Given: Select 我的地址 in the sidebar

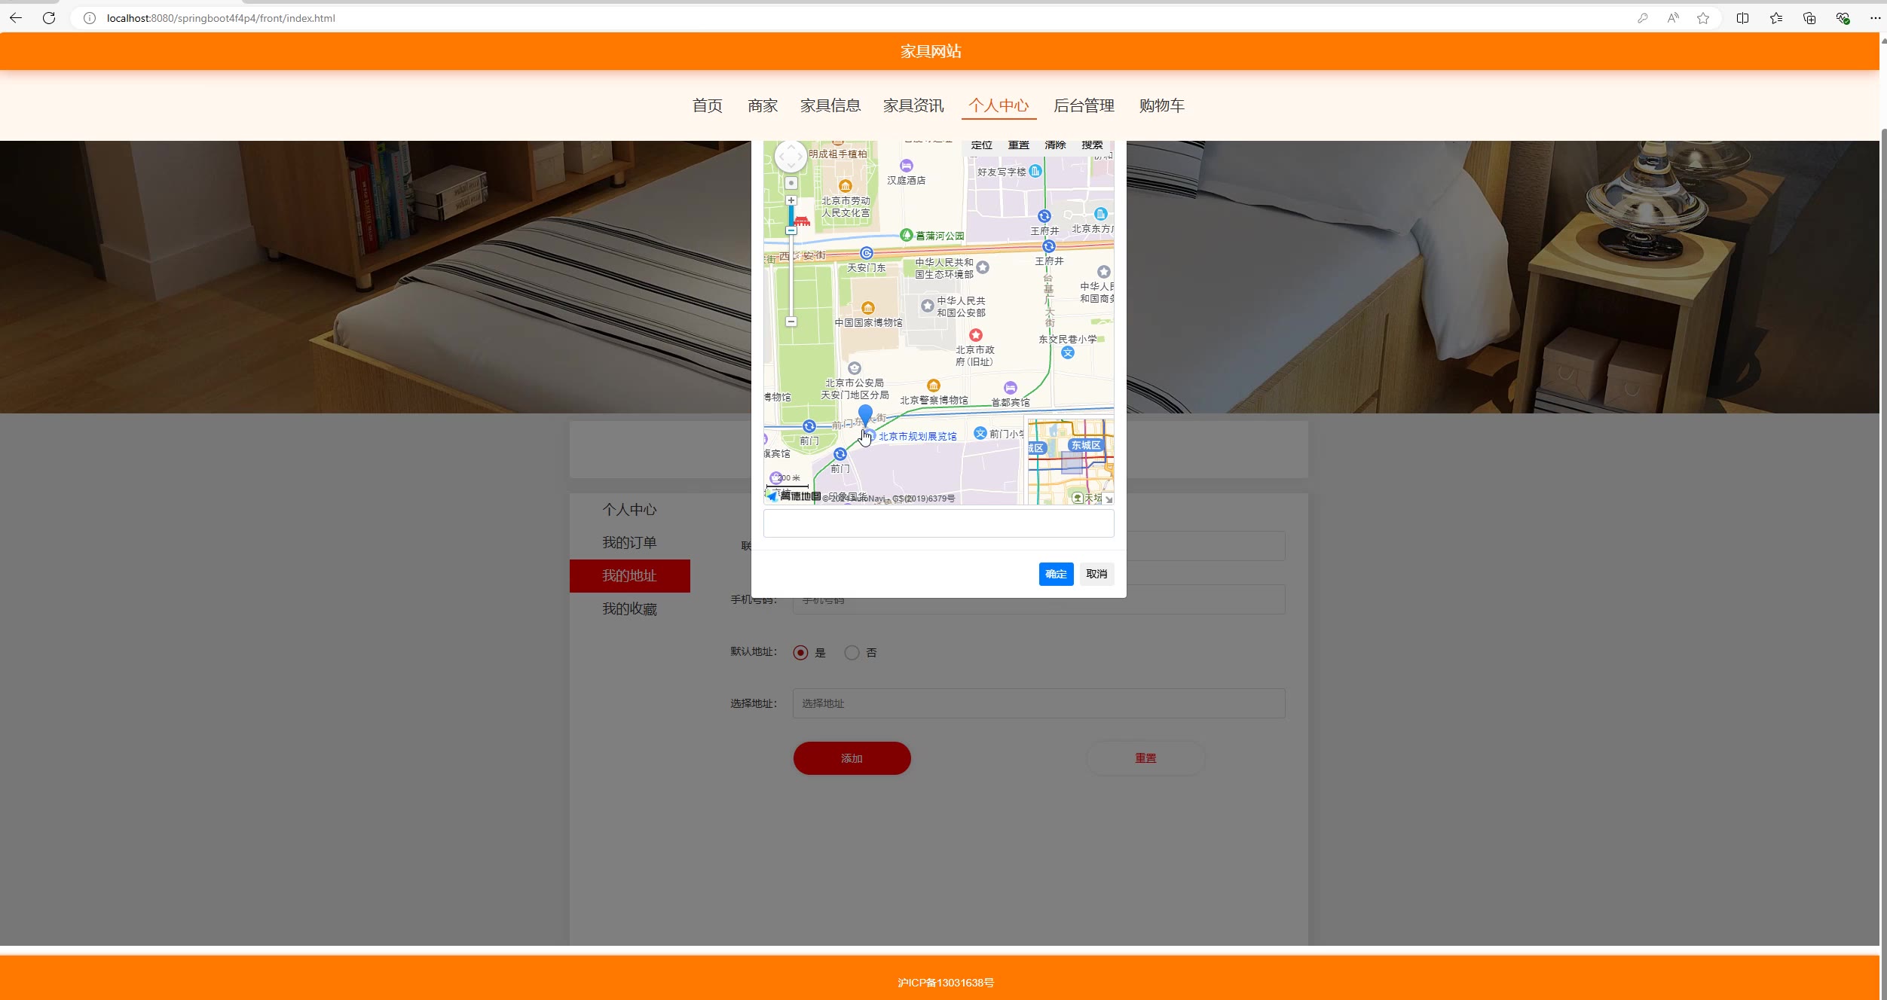Looking at the screenshot, I should pos(629,576).
